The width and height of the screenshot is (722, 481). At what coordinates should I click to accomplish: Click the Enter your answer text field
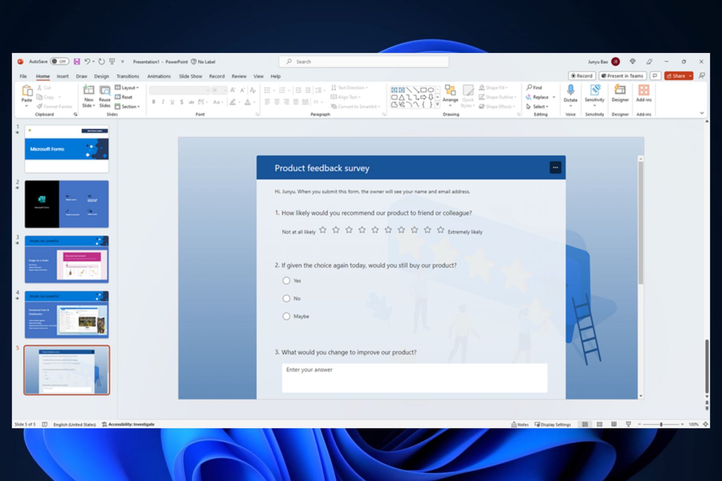414,378
